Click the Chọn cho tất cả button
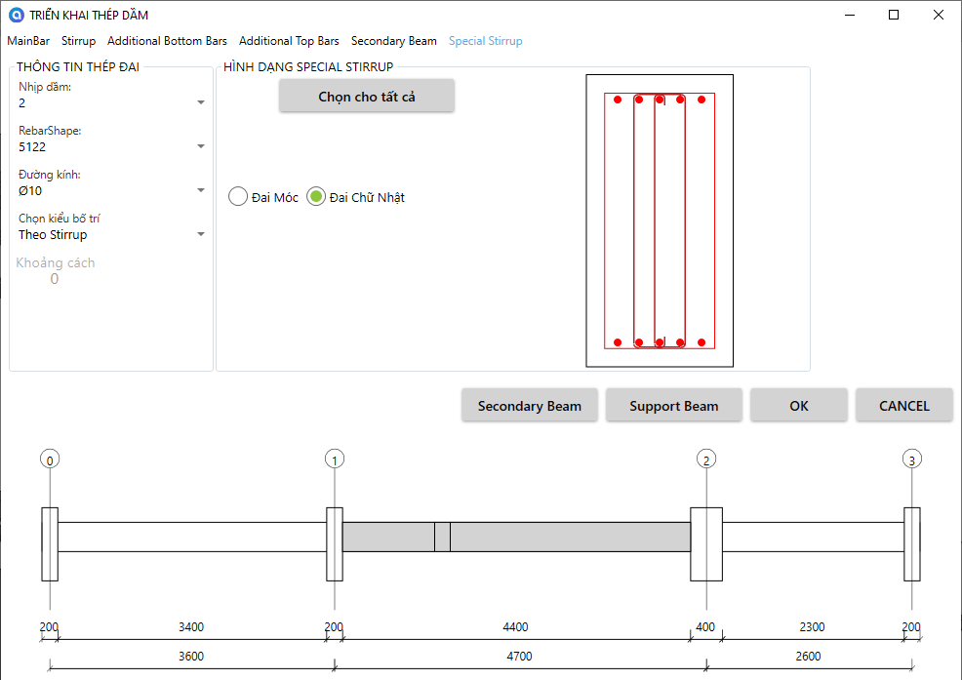 (x=366, y=97)
